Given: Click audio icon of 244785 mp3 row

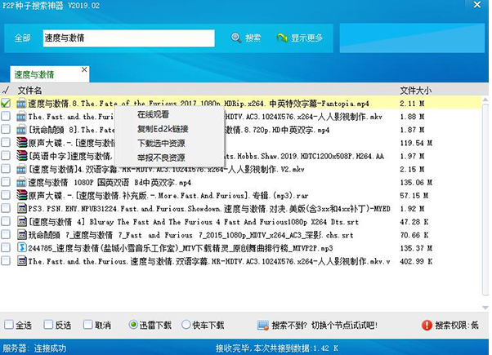Looking at the screenshot, I should [x=21, y=248].
